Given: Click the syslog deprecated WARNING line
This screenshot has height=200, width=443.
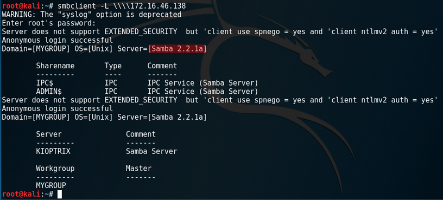Looking at the screenshot, I should coord(92,15).
